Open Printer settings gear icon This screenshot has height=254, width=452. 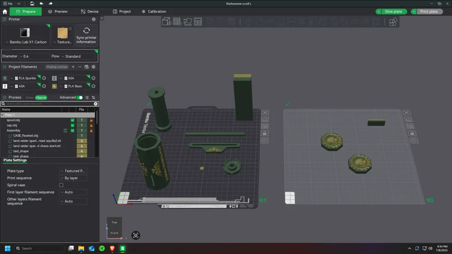coord(94,19)
